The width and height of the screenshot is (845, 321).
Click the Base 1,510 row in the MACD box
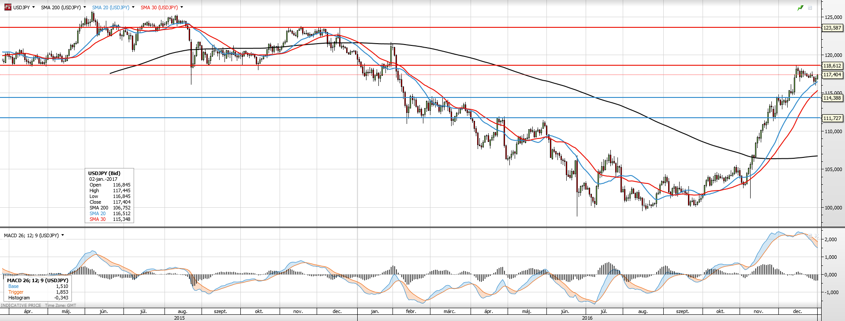click(x=38, y=286)
